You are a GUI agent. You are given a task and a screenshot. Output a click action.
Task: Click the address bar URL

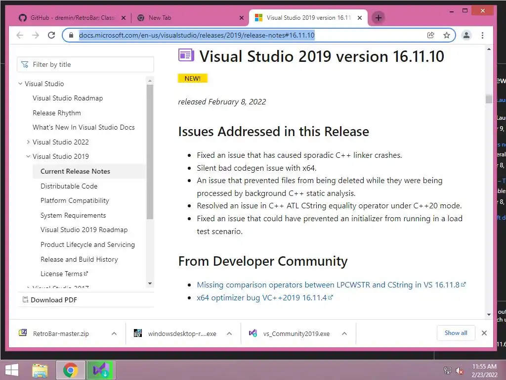click(x=197, y=35)
